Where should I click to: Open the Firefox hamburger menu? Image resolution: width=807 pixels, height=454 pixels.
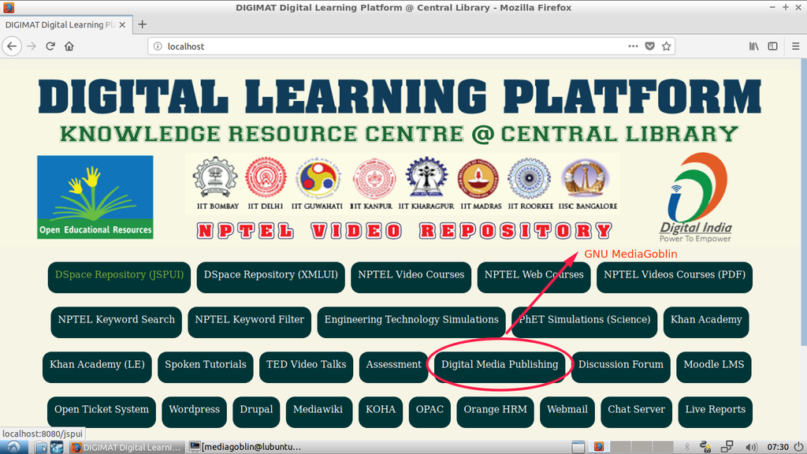pos(795,47)
